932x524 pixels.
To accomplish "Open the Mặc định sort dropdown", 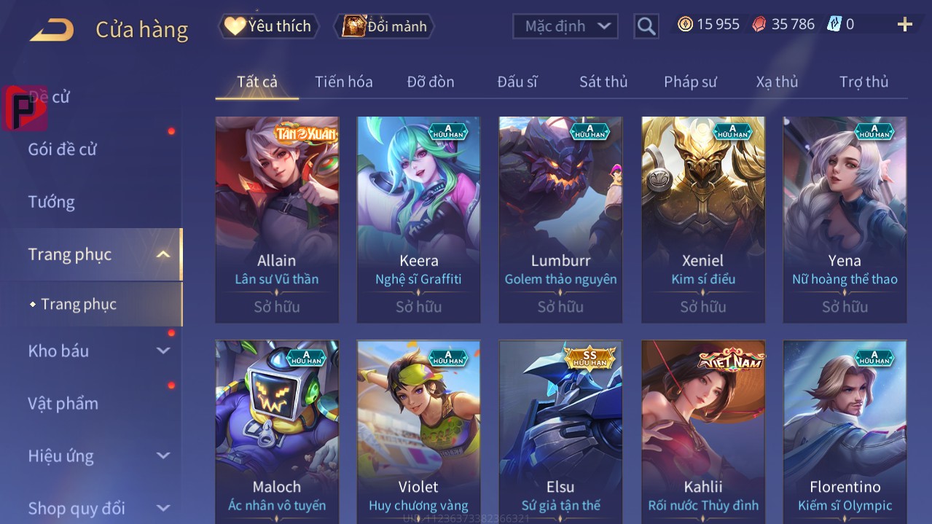I will (565, 26).
